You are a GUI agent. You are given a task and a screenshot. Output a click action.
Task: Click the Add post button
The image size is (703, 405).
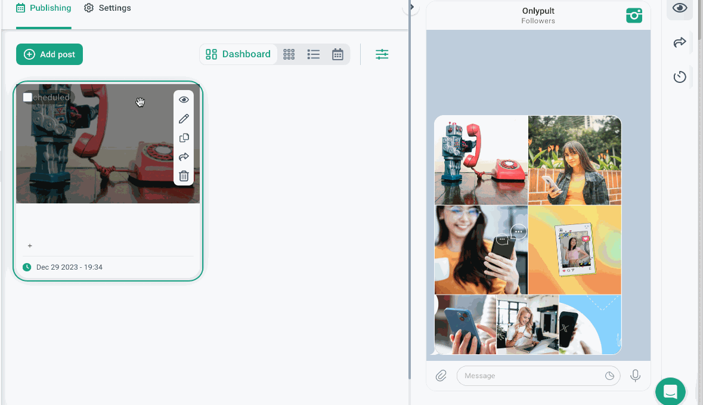point(49,54)
